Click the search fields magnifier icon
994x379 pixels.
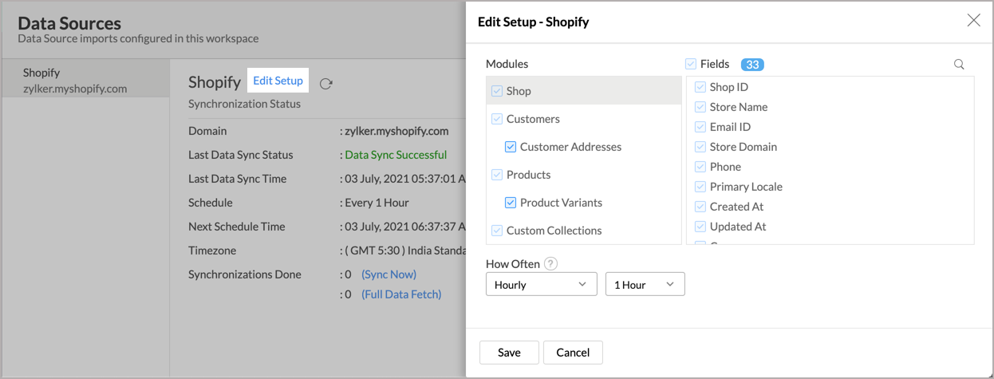tap(959, 65)
